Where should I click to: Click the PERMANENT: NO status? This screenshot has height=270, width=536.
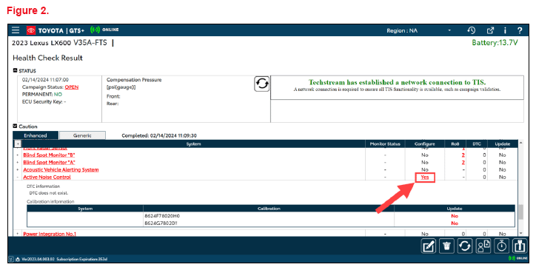[x=42, y=95]
